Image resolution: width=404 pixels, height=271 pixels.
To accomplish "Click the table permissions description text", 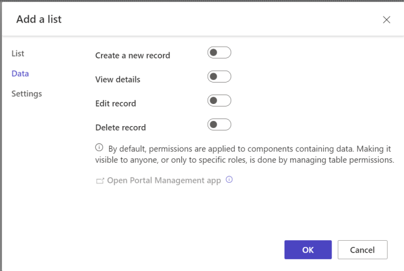I will (244, 154).
